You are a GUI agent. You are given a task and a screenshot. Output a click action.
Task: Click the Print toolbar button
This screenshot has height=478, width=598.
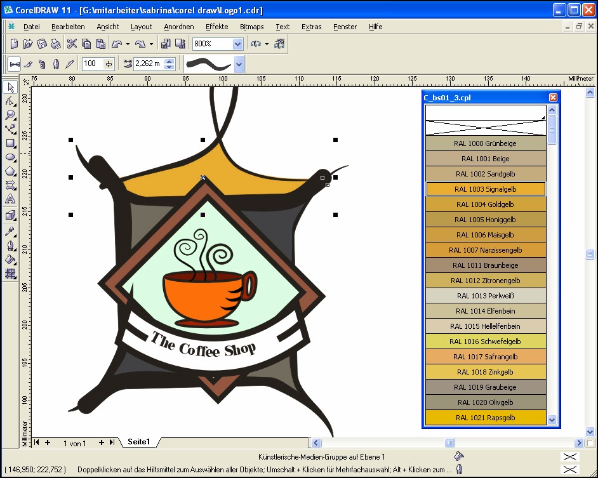[x=56, y=43]
